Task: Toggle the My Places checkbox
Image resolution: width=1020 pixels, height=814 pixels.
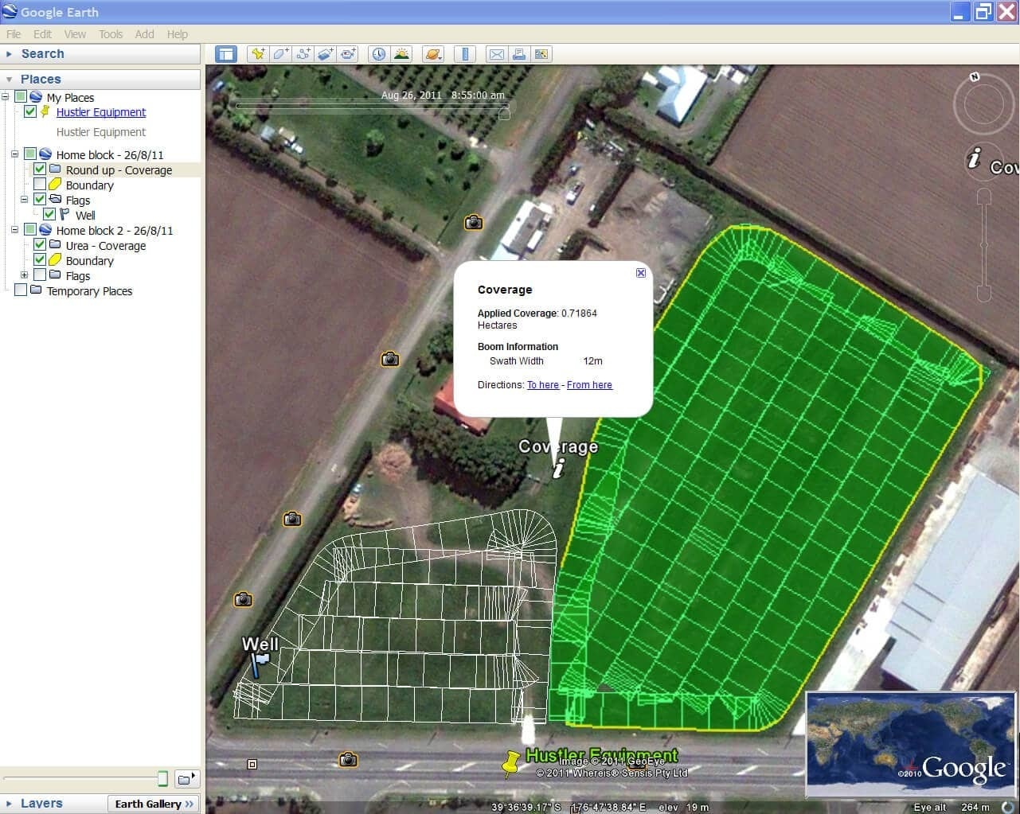Action: coord(21,97)
